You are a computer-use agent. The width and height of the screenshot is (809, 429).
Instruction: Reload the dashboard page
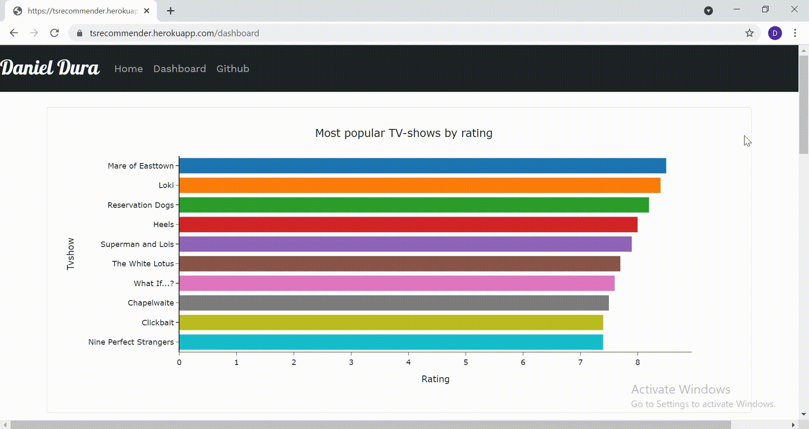[x=54, y=33]
